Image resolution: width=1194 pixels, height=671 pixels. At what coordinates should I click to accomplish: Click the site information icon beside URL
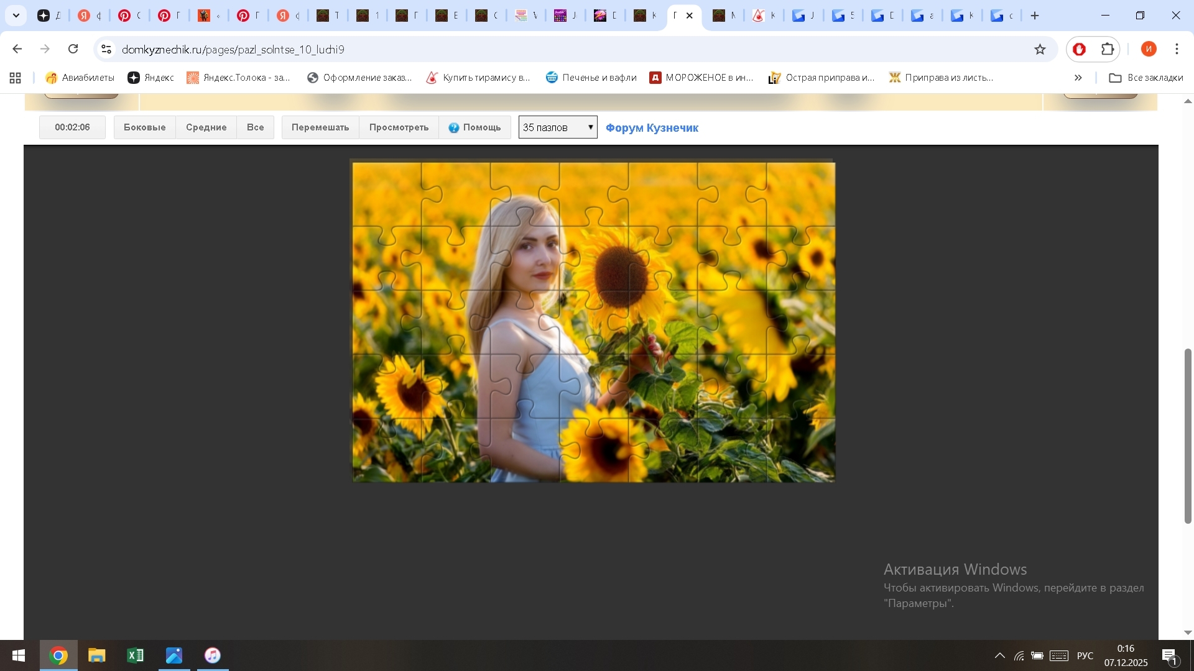106,49
